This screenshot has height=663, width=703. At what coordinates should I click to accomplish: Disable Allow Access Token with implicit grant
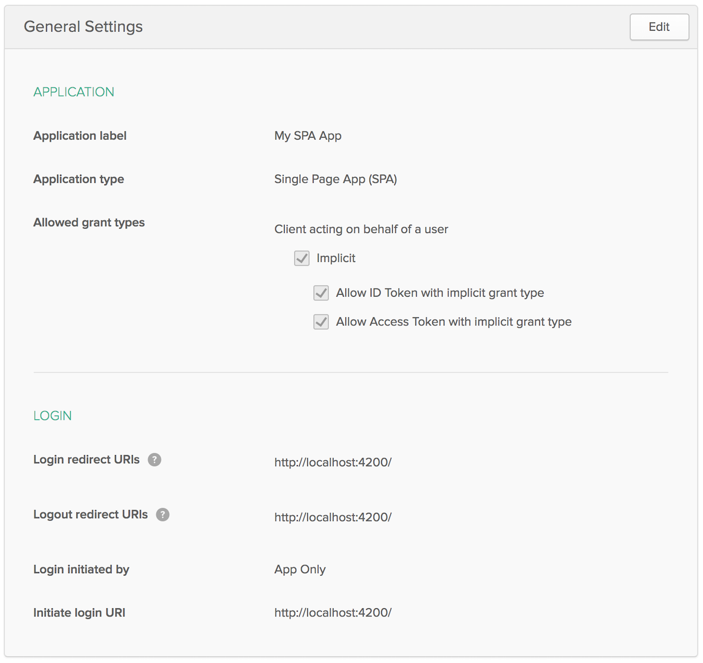[321, 322]
